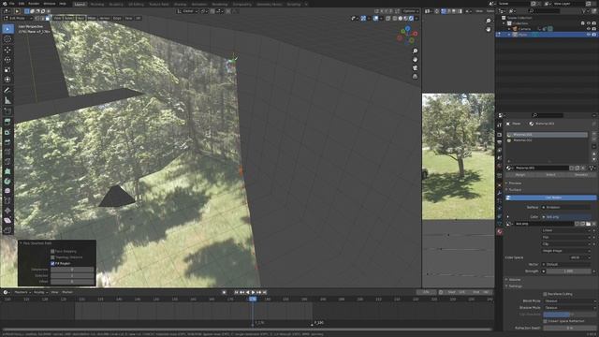Open the Material properties tab
599x337 pixels.
tap(500, 232)
